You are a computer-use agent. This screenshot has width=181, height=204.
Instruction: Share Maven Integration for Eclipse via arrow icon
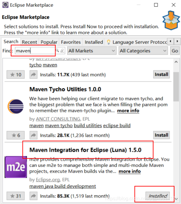[34, 196]
